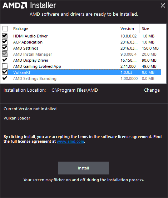The height and width of the screenshot is (198, 168).
Task: Uncheck the HDMI Audio Driver checkbox
Action: click(5, 36)
